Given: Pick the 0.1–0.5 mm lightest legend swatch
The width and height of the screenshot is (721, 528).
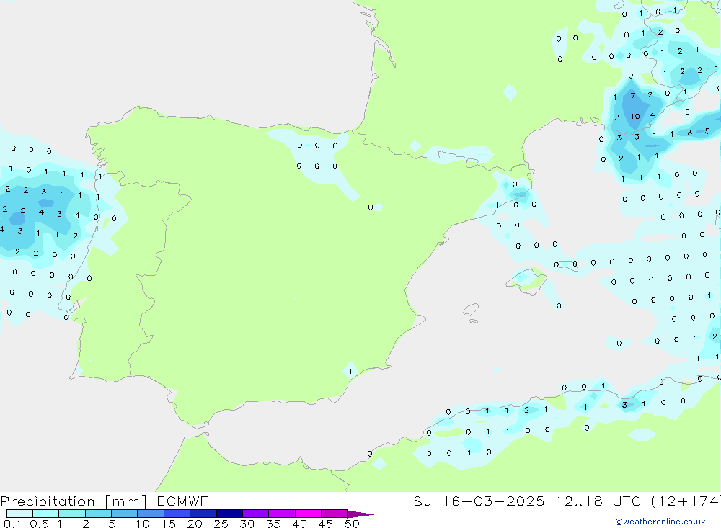Looking at the screenshot, I should click(19, 514).
